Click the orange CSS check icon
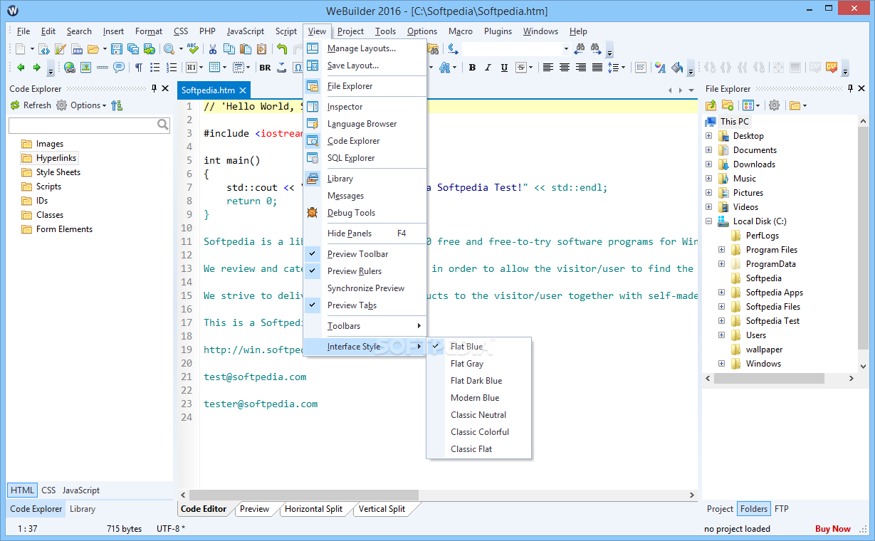 click(x=832, y=67)
